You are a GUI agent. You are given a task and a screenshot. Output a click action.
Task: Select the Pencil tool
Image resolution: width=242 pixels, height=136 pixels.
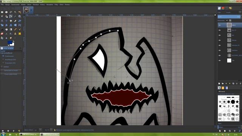15,29
